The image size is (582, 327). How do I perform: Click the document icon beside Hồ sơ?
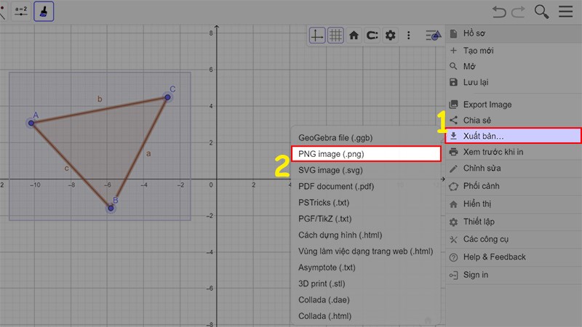click(x=453, y=33)
